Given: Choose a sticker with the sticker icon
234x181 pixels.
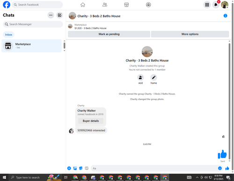Looking at the screenshot, I should pos(81,168).
